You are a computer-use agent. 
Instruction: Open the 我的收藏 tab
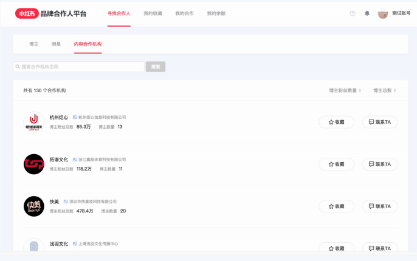(153, 13)
